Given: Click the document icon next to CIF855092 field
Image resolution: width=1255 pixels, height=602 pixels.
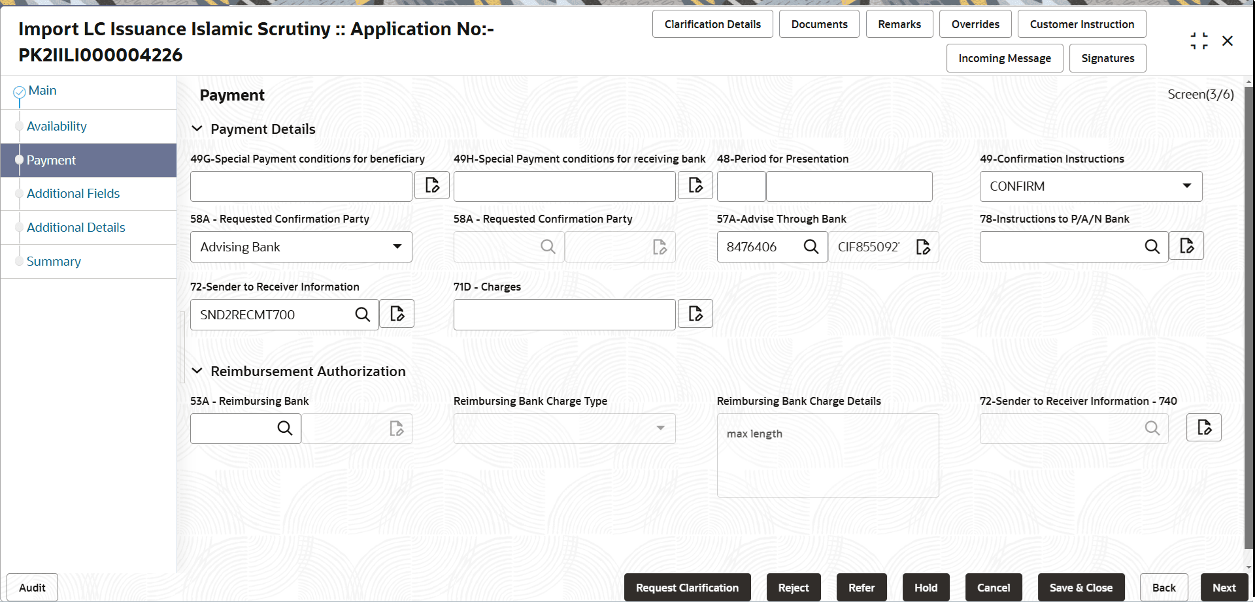Looking at the screenshot, I should 923,246.
